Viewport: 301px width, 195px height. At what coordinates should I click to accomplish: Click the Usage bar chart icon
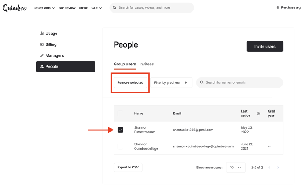coord(42,34)
